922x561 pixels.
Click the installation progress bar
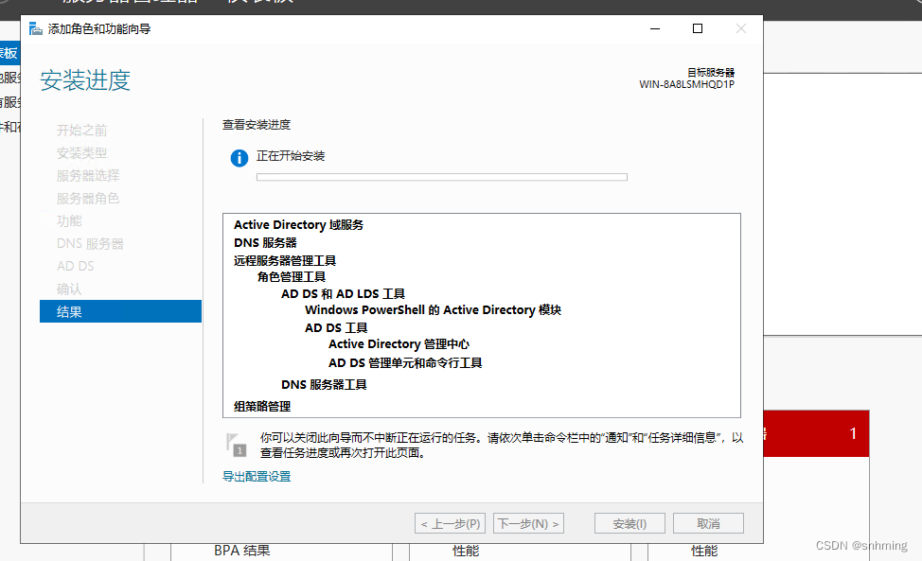(x=442, y=177)
